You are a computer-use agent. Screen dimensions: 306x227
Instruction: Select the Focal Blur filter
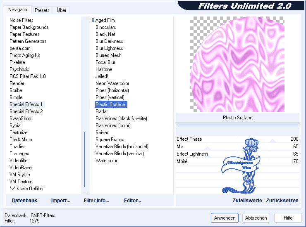point(105,62)
